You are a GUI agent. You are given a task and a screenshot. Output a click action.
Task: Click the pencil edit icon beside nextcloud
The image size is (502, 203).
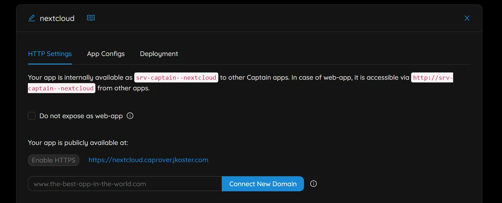point(32,18)
